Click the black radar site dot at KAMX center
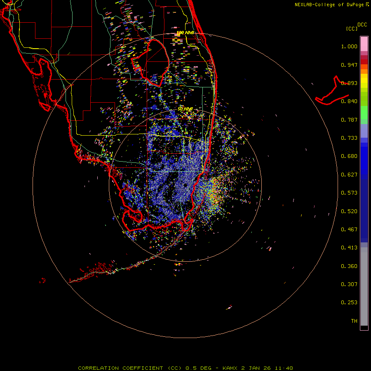Screen dimensions: 371x371 (x=185, y=185)
